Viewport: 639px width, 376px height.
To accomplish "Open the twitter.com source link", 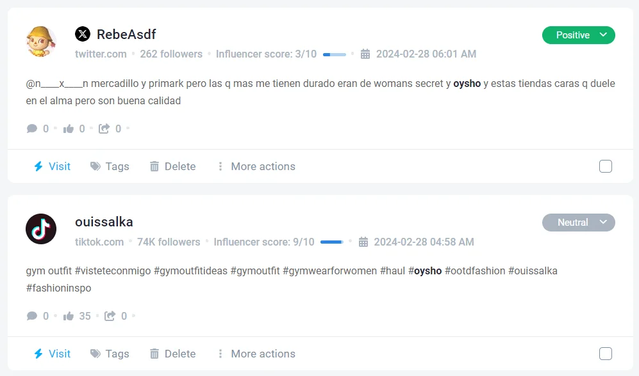I will 101,54.
